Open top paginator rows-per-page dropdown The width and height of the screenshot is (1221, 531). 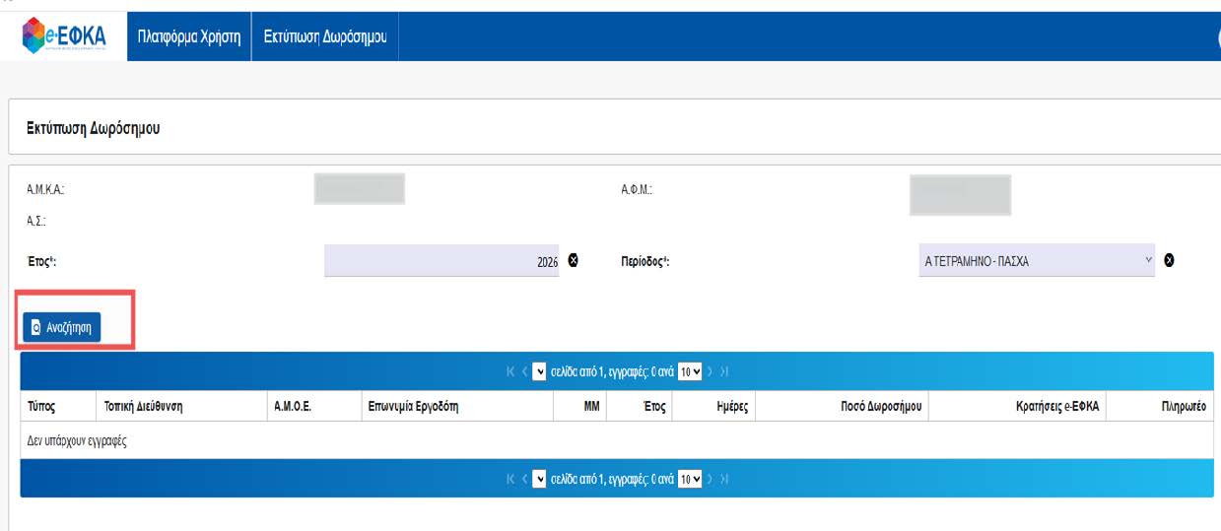click(x=691, y=371)
